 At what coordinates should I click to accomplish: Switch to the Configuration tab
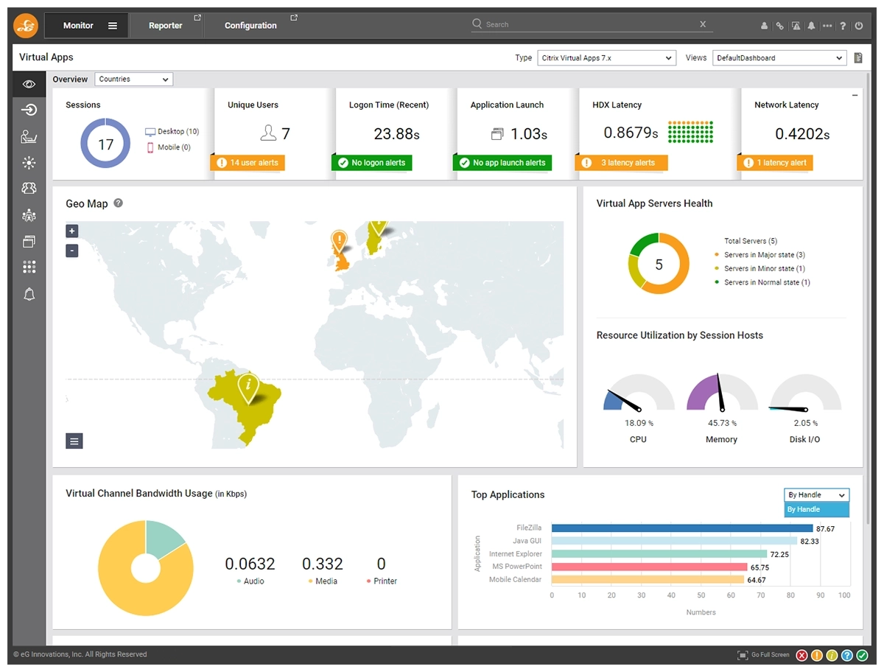(250, 25)
